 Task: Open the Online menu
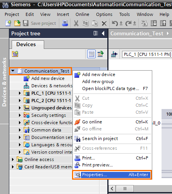83,14
